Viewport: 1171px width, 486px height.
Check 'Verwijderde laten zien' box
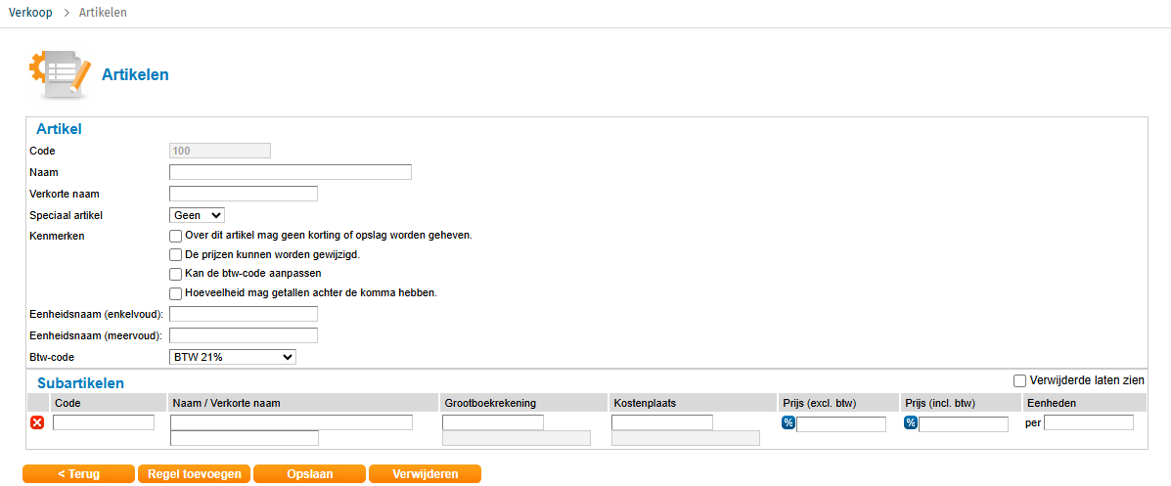point(1019,380)
